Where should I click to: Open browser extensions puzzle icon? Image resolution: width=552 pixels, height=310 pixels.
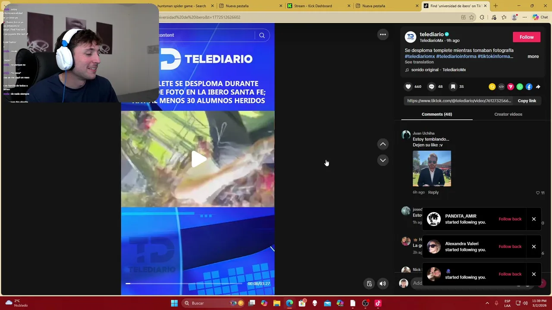[x=482, y=17]
